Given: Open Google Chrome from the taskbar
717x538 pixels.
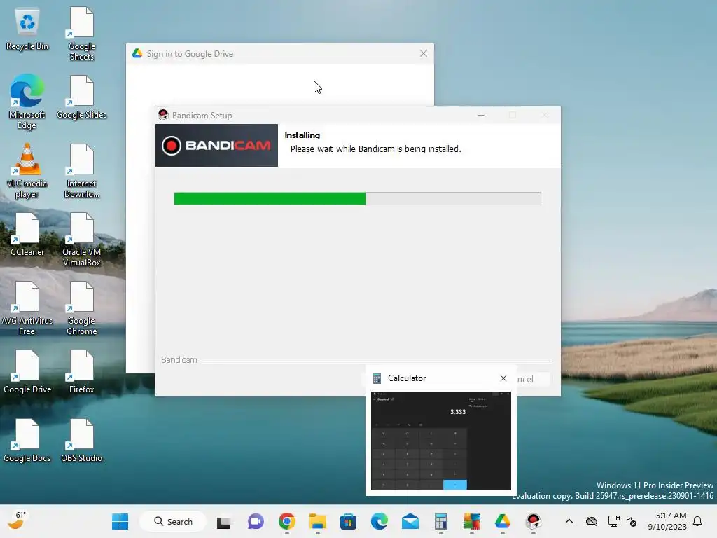Looking at the screenshot, I should click(x=286, y=521).
